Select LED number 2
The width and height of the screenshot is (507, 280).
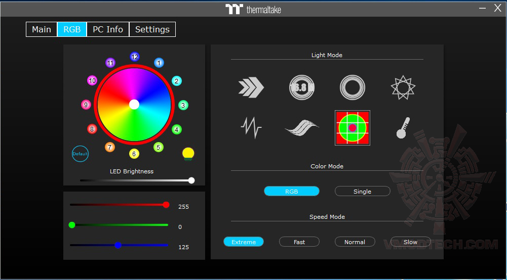(x=177, y=81)
